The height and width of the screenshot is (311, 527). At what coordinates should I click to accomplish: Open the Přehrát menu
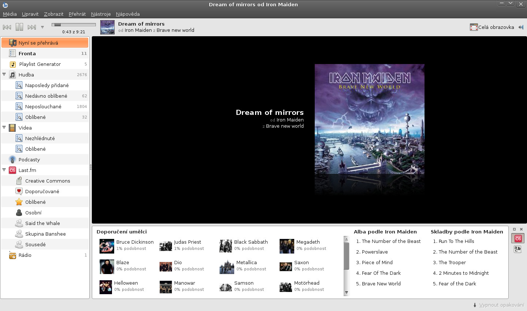point(77,14)
